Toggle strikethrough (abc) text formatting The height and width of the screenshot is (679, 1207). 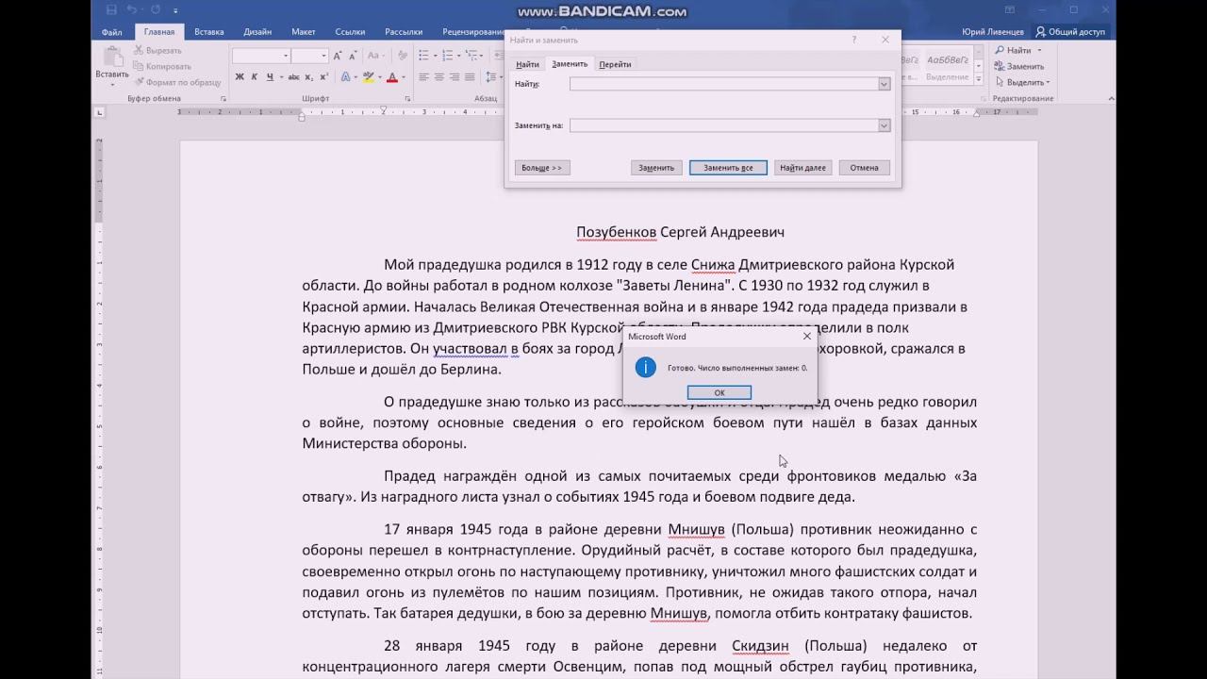(x=293, y=77)
